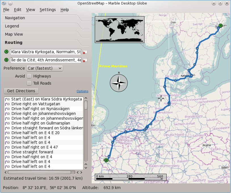Enable the Avoid Highways checkbox
The image size is (231, 193).
tap(29, 76)
